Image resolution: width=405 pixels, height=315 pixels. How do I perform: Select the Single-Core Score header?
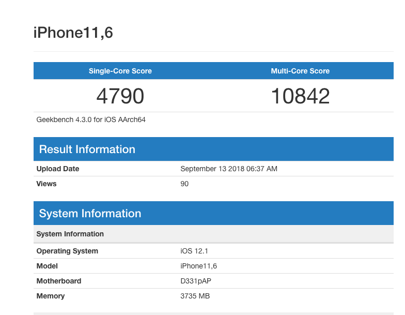point(120,71)
